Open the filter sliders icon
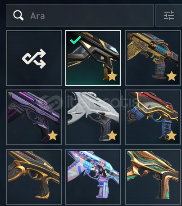 [x=169, y=15]
